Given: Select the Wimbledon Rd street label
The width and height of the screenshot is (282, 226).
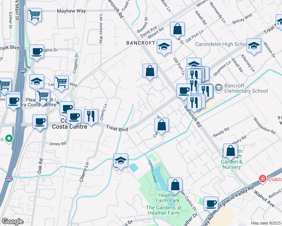Looking at the screenshot, I should click(264, 126).
